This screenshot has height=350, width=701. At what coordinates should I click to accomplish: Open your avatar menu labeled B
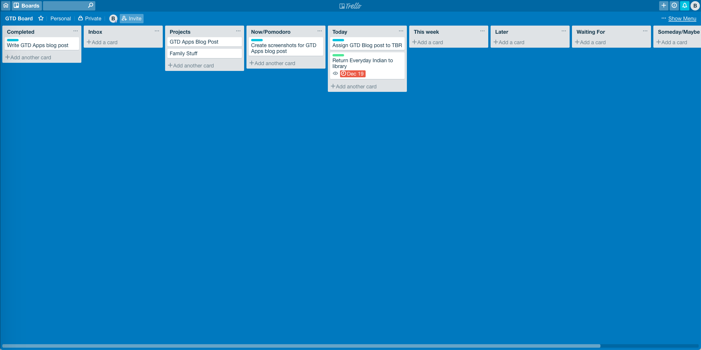click(695, 6)
